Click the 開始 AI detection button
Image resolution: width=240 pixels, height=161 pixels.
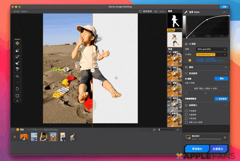click(x=221, y=79)
